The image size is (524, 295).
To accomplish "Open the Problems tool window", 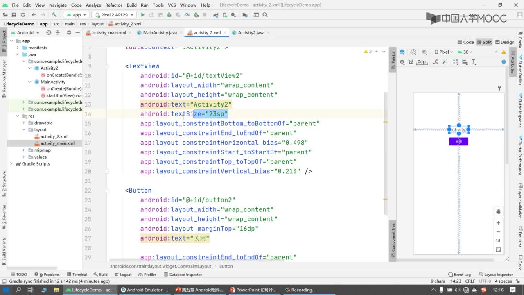I will pyautogui.click(x=47, y=275).
